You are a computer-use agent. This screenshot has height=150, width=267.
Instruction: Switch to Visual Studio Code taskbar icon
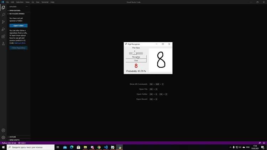point(106,147)
